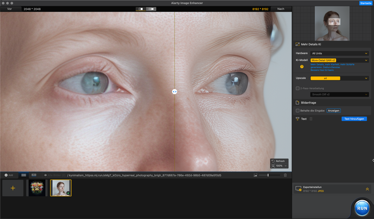Click the yellow KI-Modell help question mark
Viewport: 374px width, 219px height.
[302, 67]
